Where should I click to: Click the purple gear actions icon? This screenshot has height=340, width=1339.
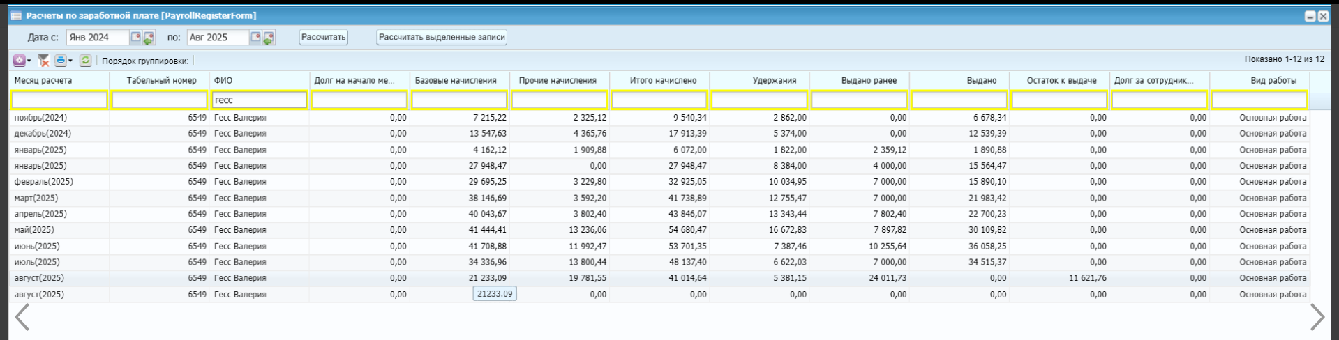(x=19, y=61)
